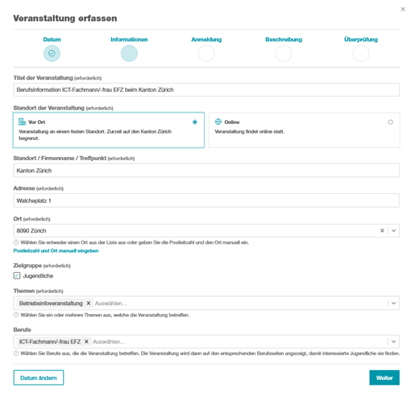
Task: Click the help icon below Ort field
Action: click(x=16, y=242)
